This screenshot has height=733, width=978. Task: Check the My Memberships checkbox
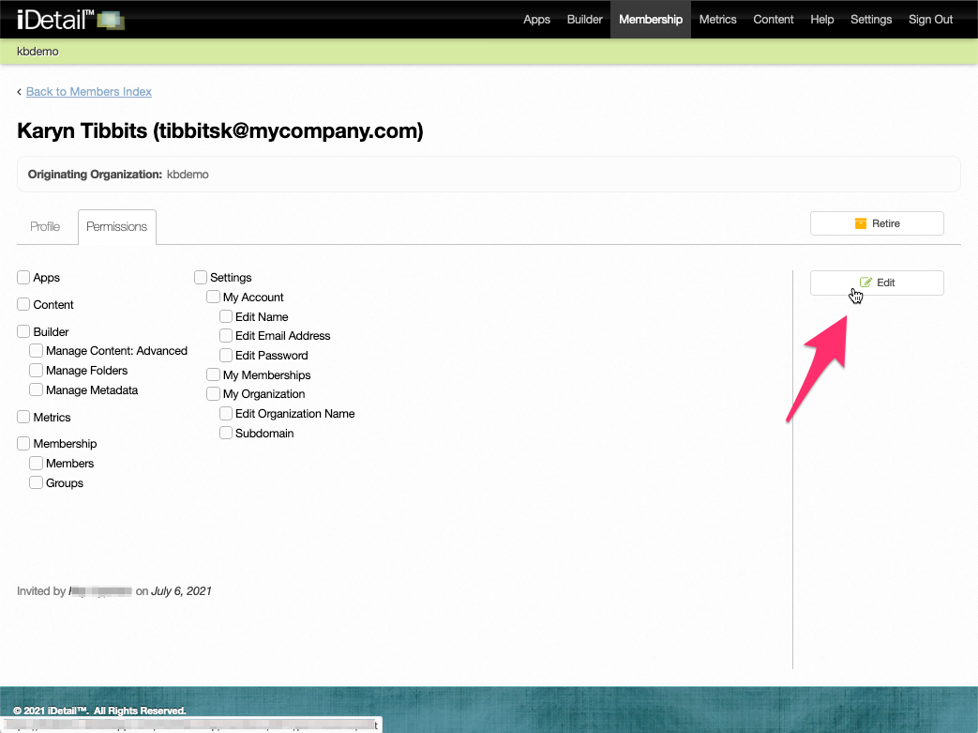point(213,374)
